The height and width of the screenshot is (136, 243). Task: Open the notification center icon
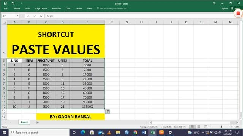click(x=237, y=133)
